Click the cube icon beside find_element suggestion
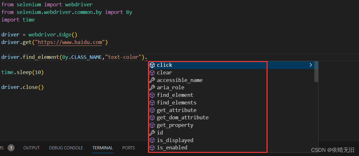 (x=152, y=95)
